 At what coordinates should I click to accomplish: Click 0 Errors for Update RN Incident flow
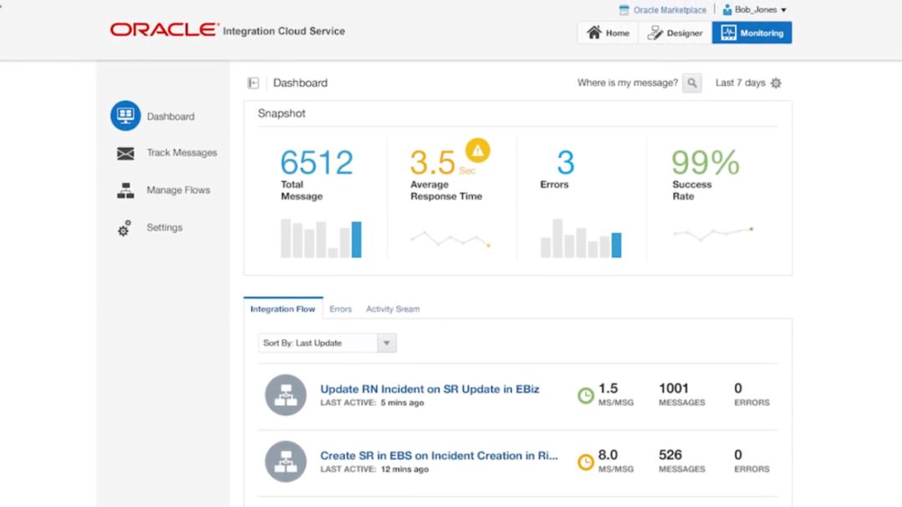738,388
